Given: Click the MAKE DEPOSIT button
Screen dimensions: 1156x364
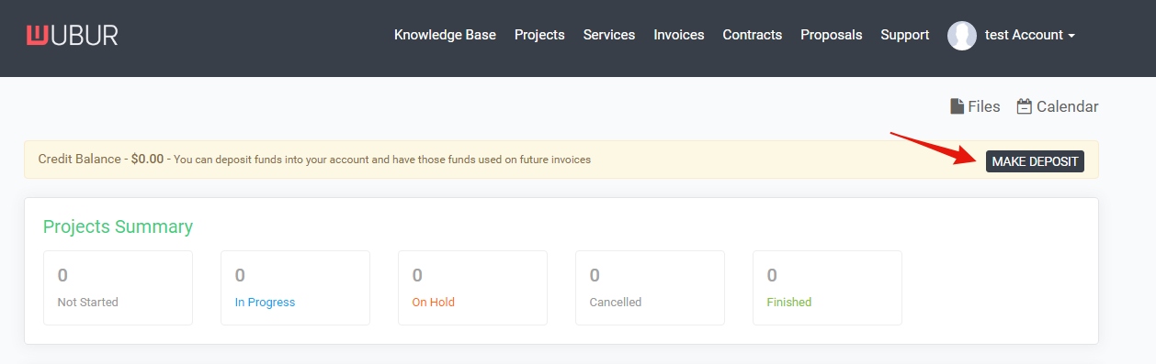Looking at the screenshot, I should pos(1035,161).
